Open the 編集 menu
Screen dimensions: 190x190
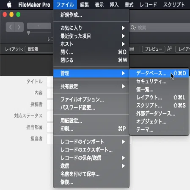pos(84,5)
